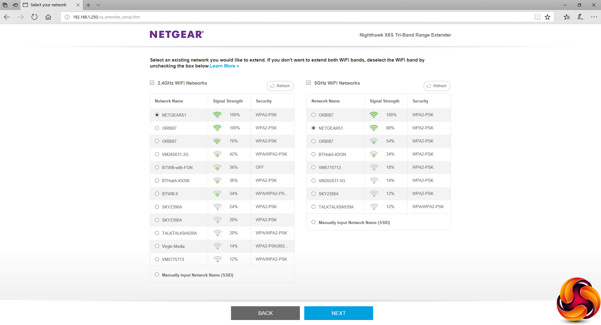Refresh the 5GHz network list
The image size is (601, 325).
(437, 86)
